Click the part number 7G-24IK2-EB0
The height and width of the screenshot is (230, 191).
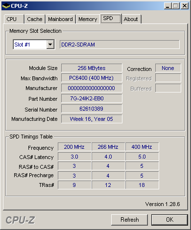(x=92, y=98)
